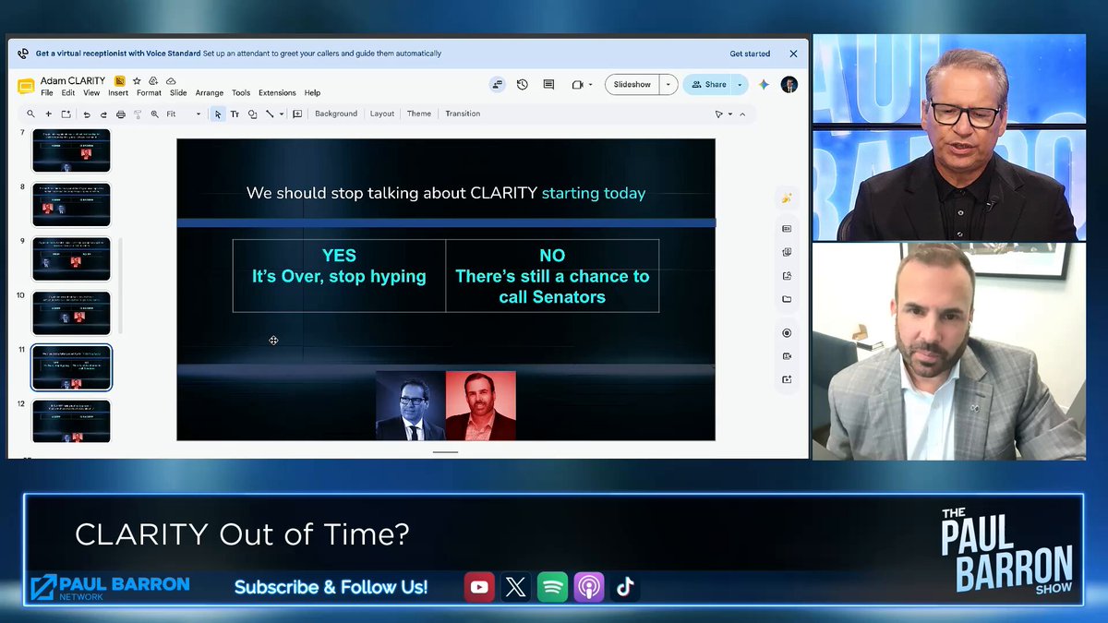Toggle the highlighted presence indicator icon
The height and width of the screenshot is (623, 1108).
coord(498,84)
